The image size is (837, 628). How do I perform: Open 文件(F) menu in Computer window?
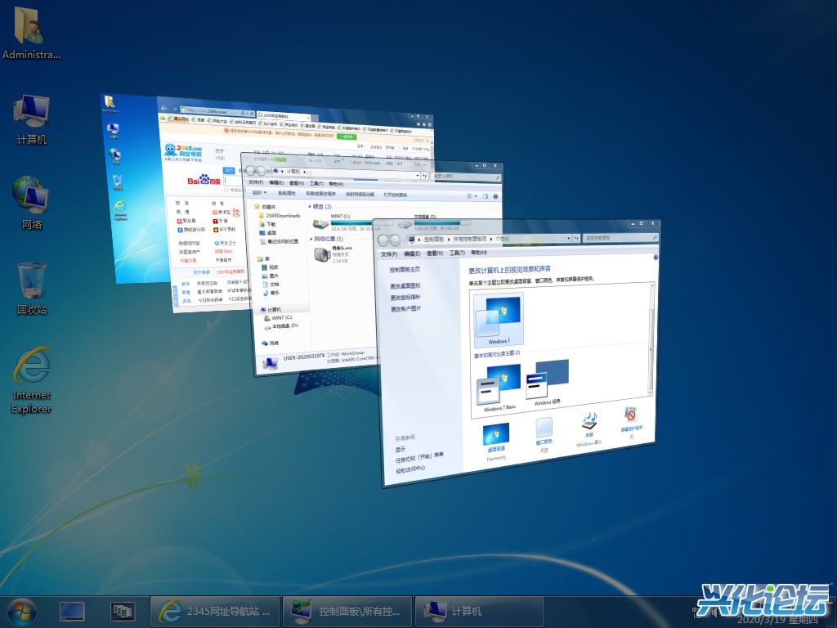(256, 182)
